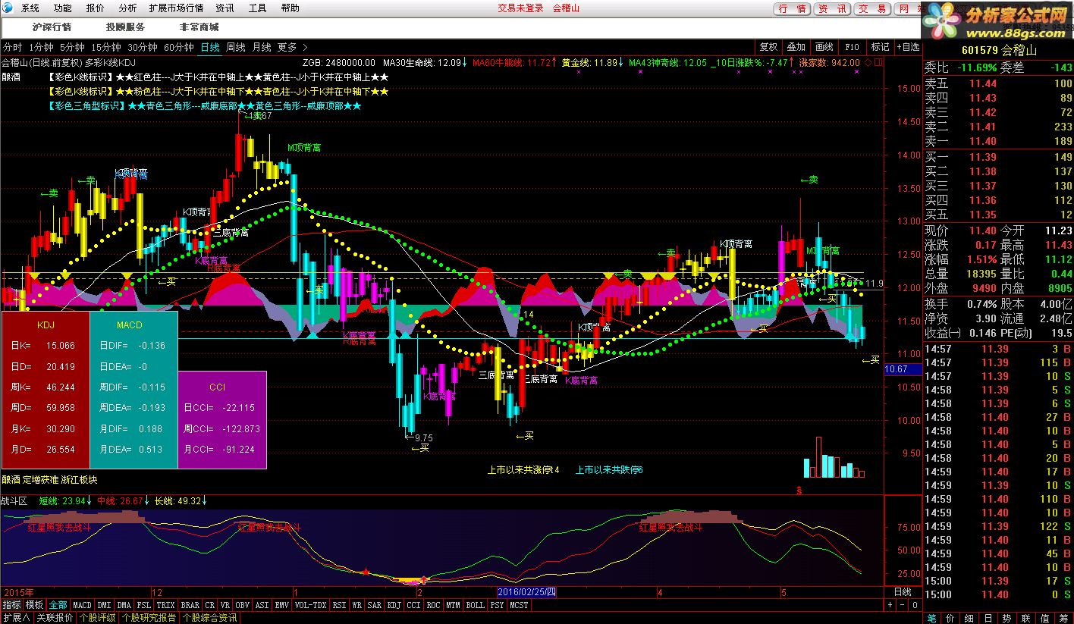Click the plus zoom button below chart
Image resolution: width=1074 pixels, height=624 pixels.
click(891, 605)
